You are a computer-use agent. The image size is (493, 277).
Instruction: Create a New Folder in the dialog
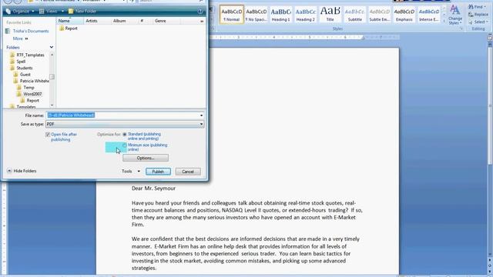[82, 12]
